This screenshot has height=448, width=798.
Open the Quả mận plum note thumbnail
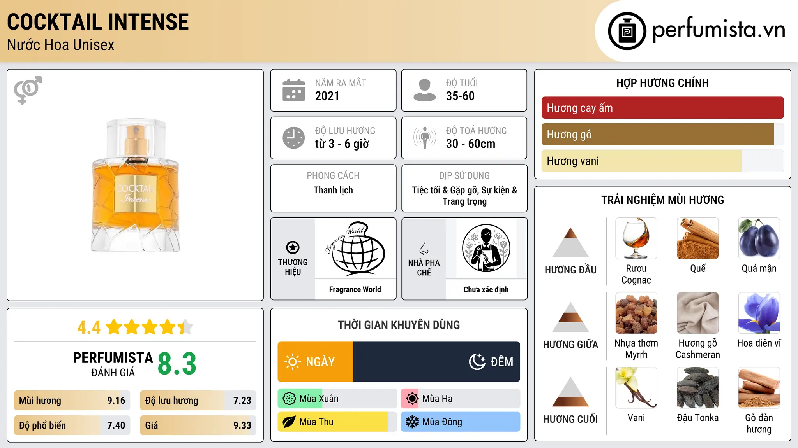[x=759, y=238]
